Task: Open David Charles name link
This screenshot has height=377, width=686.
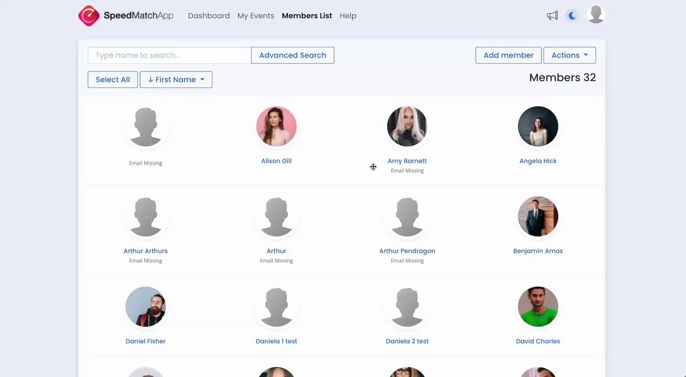Action: 538,341
